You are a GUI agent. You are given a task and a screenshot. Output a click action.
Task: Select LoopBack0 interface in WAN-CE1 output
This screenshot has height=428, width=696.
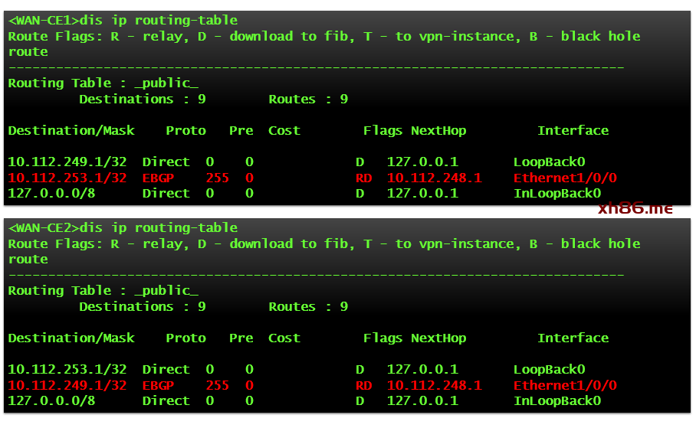click(549, 162)
